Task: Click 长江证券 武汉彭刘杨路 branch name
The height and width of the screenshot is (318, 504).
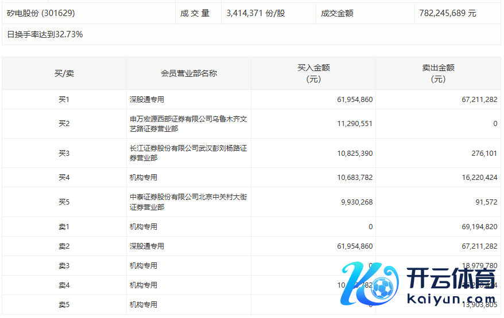Action: tap(188, 153)
